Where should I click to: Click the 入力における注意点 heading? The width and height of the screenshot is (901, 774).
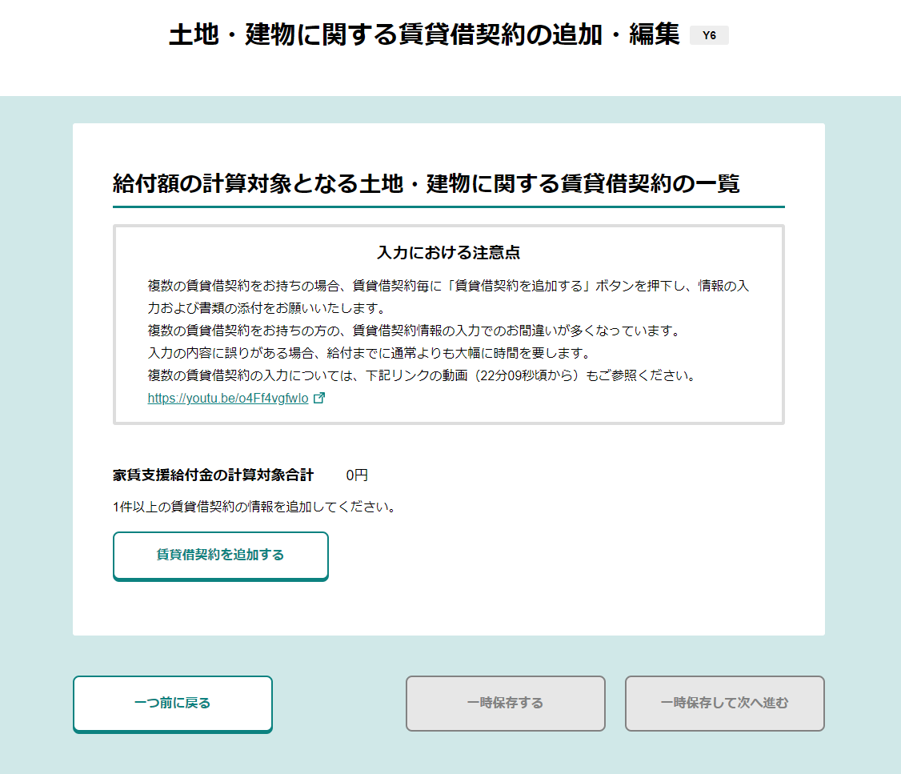click(448, 253)
